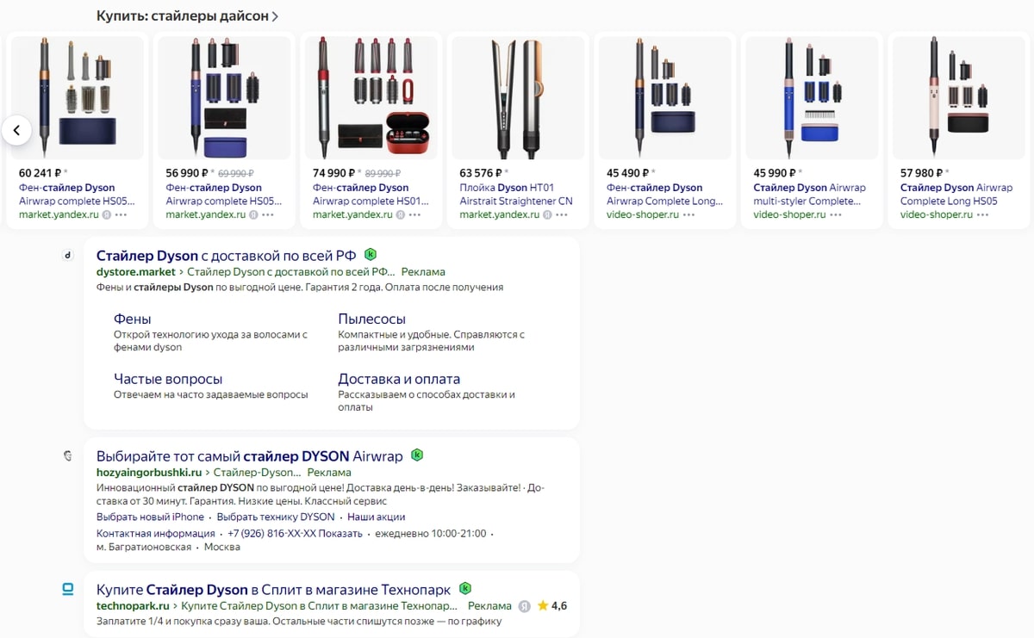
Task: Open three-dot menu on the 45 490 ₽ card
Action: pos(688,214)
